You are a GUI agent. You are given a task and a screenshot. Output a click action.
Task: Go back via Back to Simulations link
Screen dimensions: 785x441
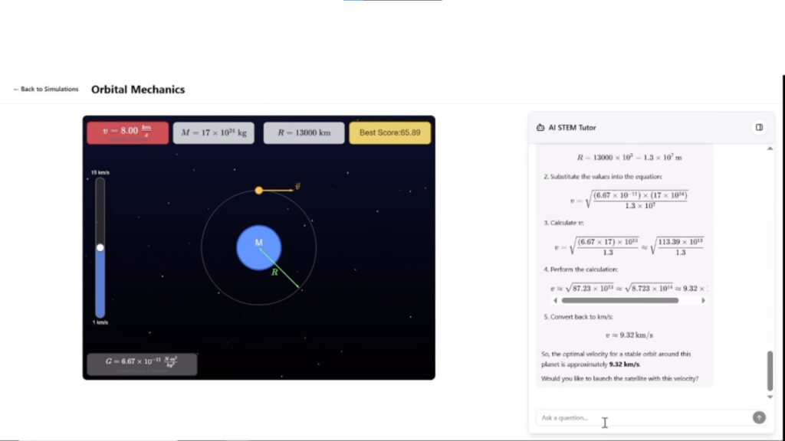coord(46,90)
